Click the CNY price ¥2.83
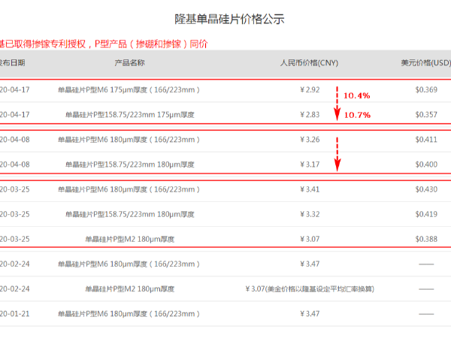 (x=310, y=115)
